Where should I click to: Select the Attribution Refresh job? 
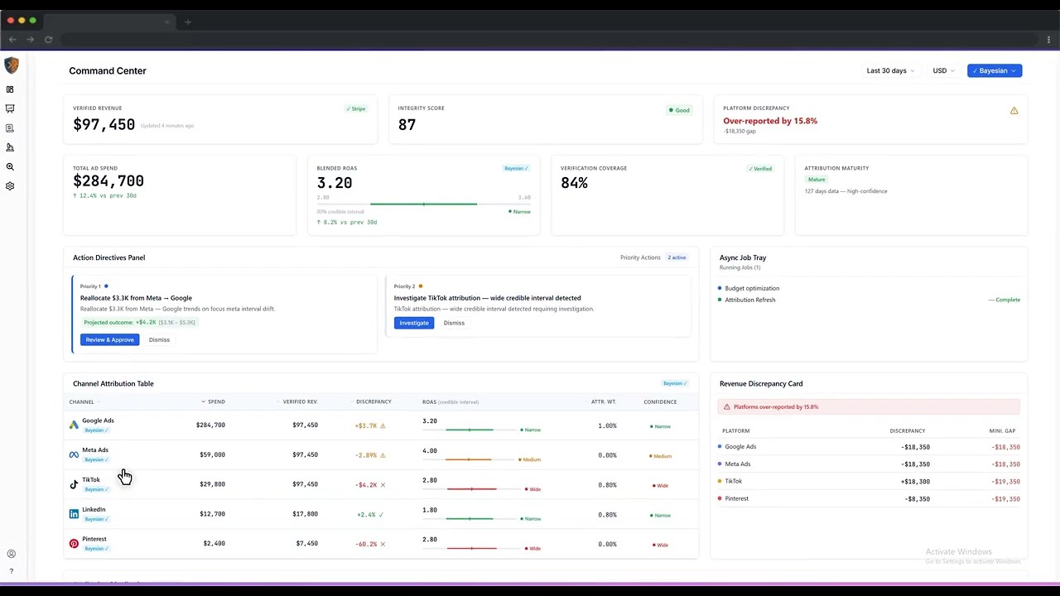click(x=869, y=300)
